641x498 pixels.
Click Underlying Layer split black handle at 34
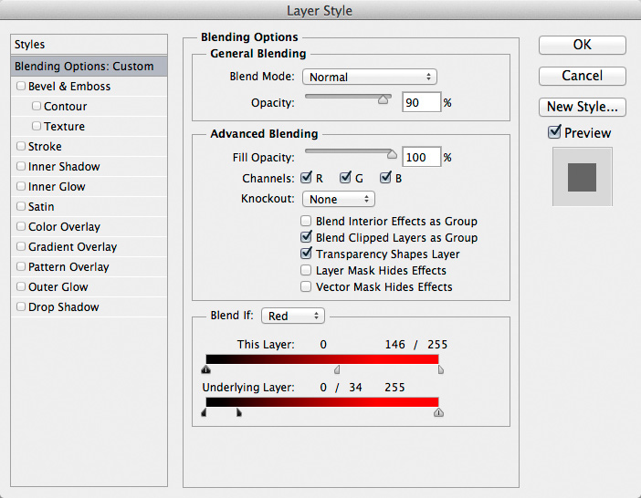[x=239, y=412]
